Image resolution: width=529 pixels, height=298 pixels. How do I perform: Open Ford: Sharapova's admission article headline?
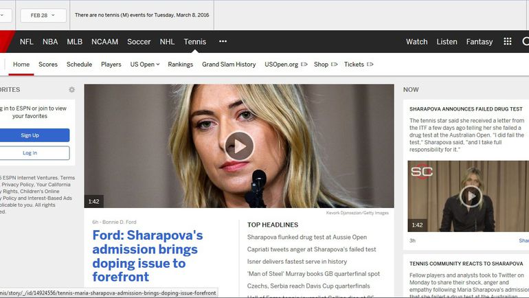[x=148, y=256]
